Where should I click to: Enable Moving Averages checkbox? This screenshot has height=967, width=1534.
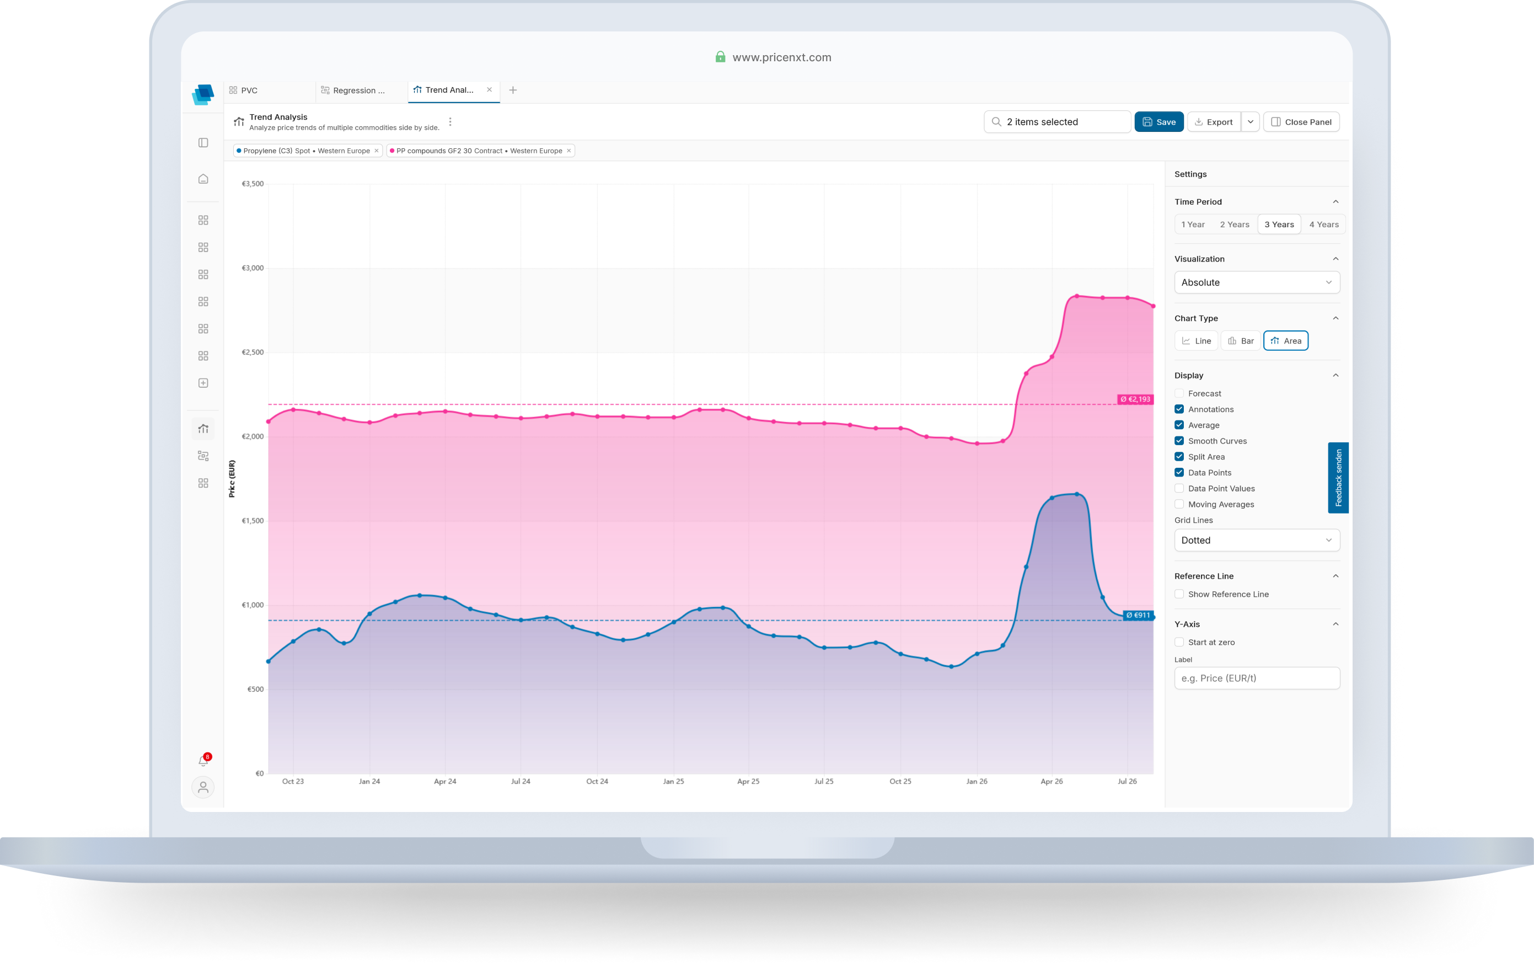pyautogui.click(x=1179, y=504)
